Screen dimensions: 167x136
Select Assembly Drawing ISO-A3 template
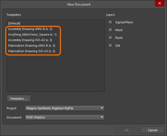tap(30, 40)
